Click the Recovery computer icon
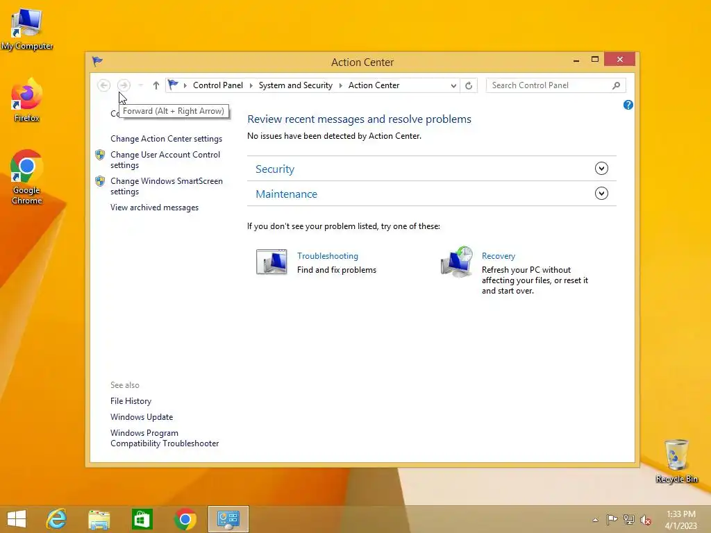711x533 pixels. [x=457, y=262]
